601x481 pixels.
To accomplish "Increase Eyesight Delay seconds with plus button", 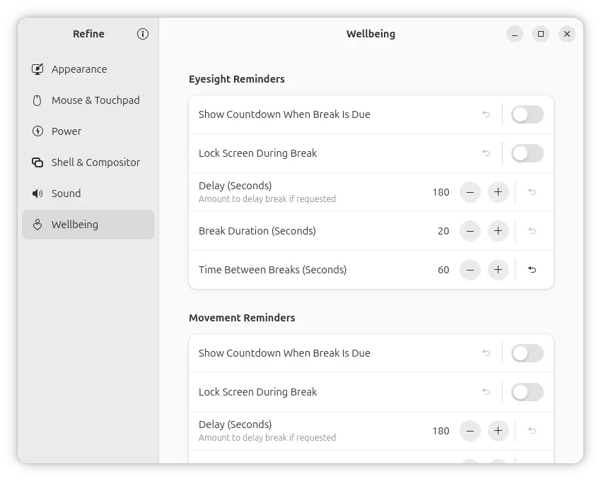I will coord(498,192).
